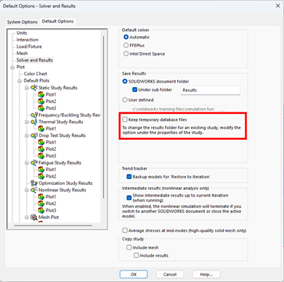Choose the Intel Direct Sparse solver
The image size is (284, 282).
(126, 54)
